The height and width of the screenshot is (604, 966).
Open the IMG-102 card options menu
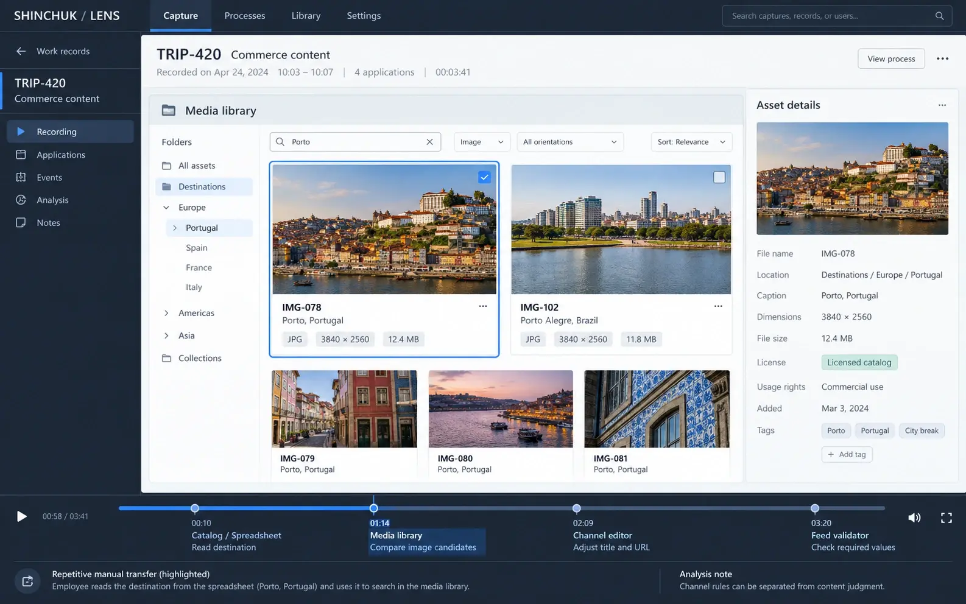pyautogui.click(x=718, y=306)
